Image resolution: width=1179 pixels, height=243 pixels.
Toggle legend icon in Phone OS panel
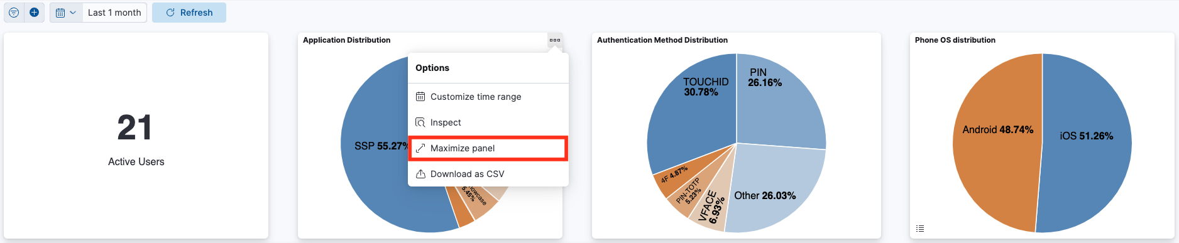coord(920,229)
